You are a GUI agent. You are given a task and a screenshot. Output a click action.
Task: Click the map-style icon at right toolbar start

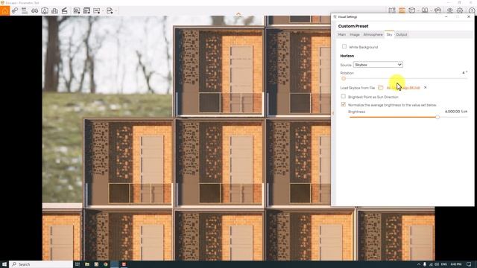pyautogui.click(x=392, y=10)
